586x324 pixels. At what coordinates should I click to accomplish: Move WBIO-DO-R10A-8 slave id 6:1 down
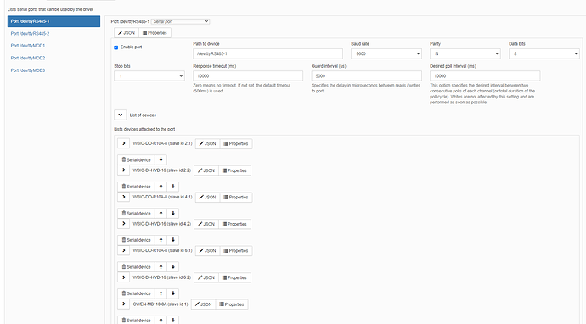click(x=172, y=267)
